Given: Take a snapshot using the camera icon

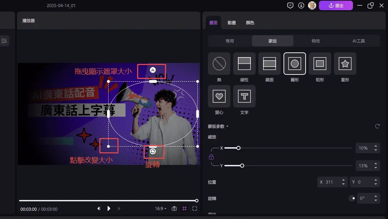Looking at the screenshot, I should click(x=174, y=208).
